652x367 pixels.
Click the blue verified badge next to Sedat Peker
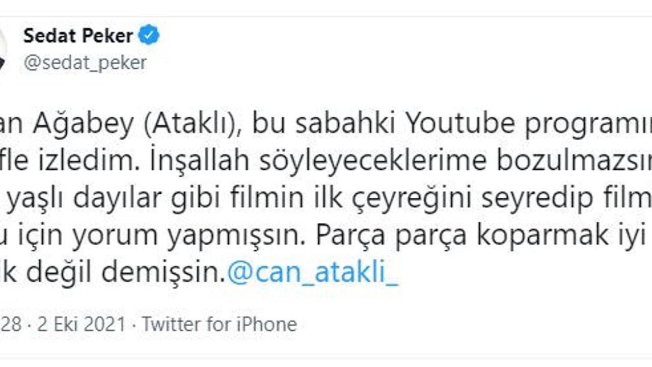coord(149,35)
